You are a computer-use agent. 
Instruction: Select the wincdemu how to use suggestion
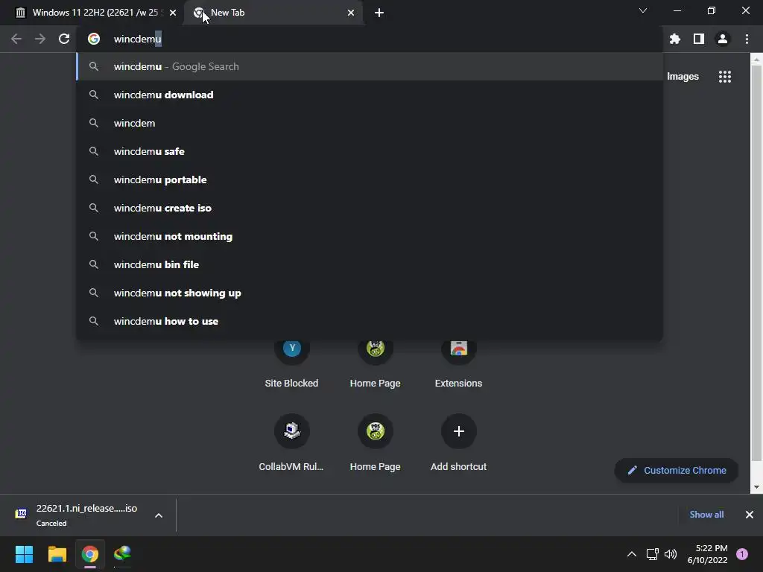coord(370,321)
